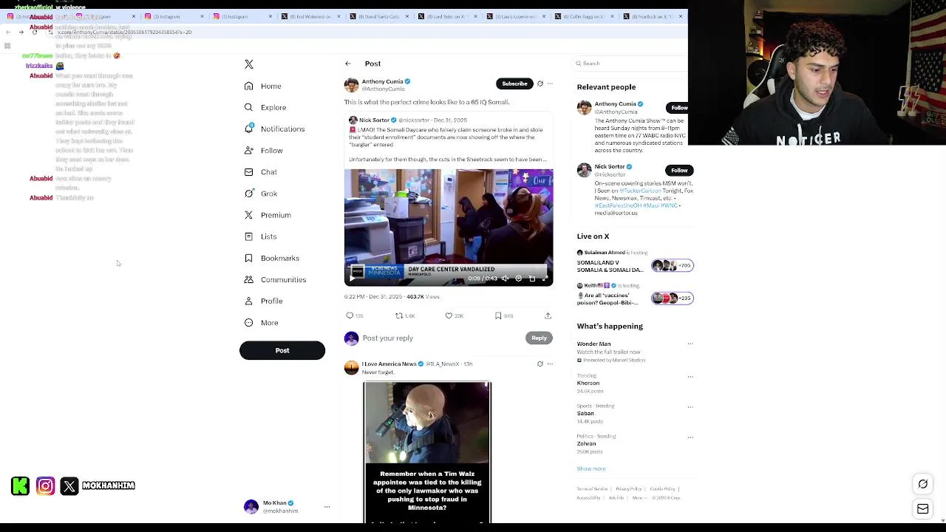Click Show more under trends
The height and width of the screenshot is (532, 946).
point(591,468)
